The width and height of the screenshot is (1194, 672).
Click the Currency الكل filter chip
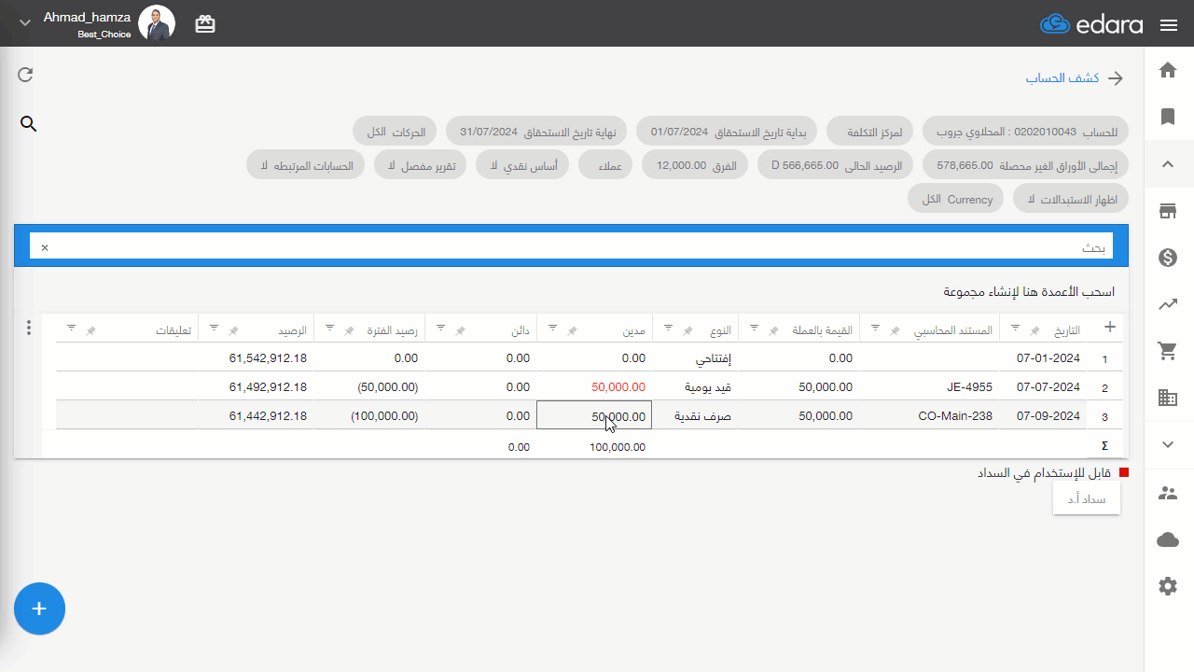[957, 199]
